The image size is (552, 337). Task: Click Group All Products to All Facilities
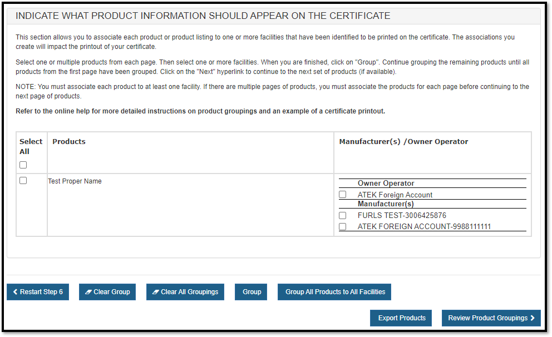pyautogui.click(x=335, y=292)
